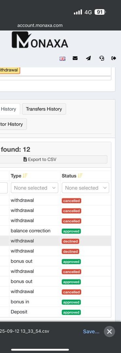Click the highlighted declined withdrawal row

[55, 241]
